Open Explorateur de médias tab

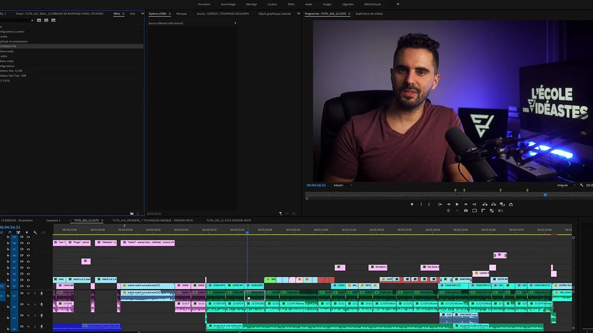369,14
